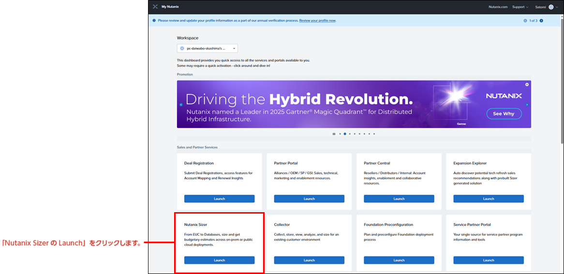This screenshot has width=564, height=274.
Task: Click the Nutanix X logo icon
Action: [x=155, y=7]
